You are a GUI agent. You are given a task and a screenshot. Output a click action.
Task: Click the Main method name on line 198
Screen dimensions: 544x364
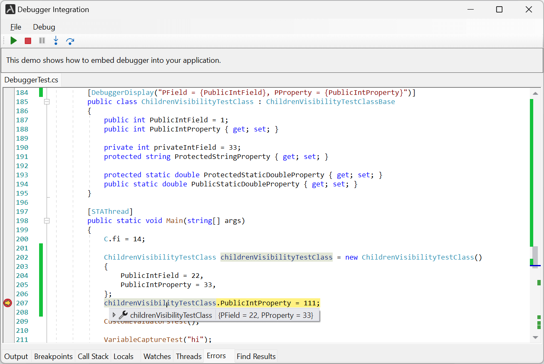[x=175, y=220]
